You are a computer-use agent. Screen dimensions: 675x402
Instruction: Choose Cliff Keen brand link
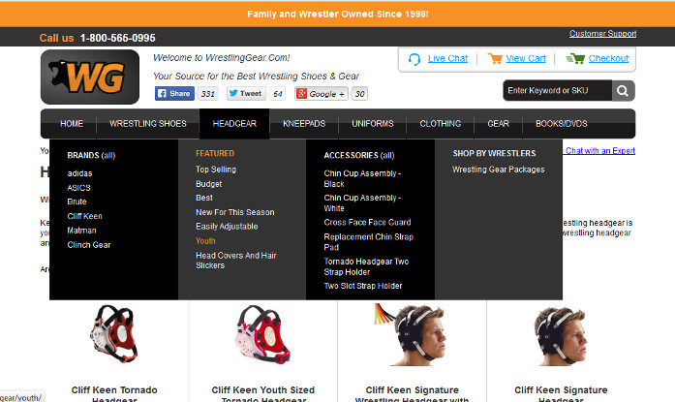84,216
